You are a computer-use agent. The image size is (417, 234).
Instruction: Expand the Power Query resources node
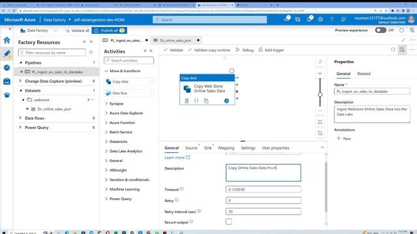pos(21,127)
